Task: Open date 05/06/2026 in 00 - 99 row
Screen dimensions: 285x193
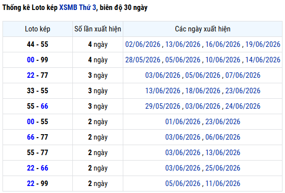Action: pyautogui.click(x=183, y=60)
